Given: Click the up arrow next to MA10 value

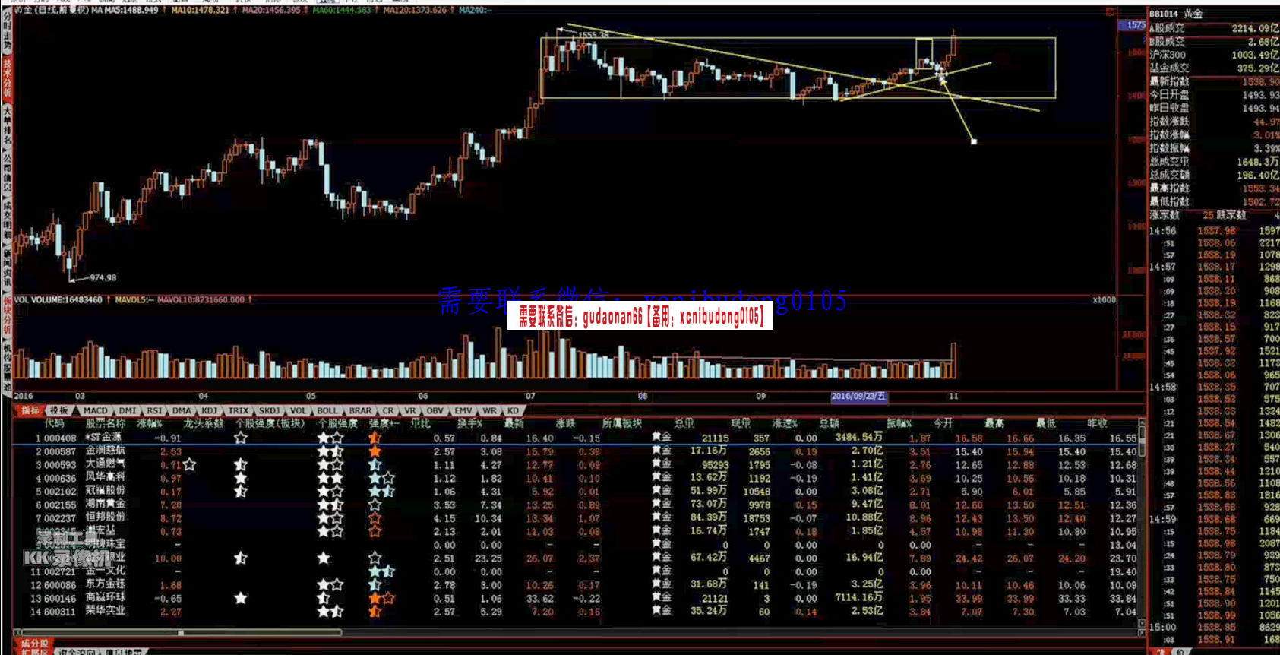Looking at the screenshot, I should click(235, 11).
